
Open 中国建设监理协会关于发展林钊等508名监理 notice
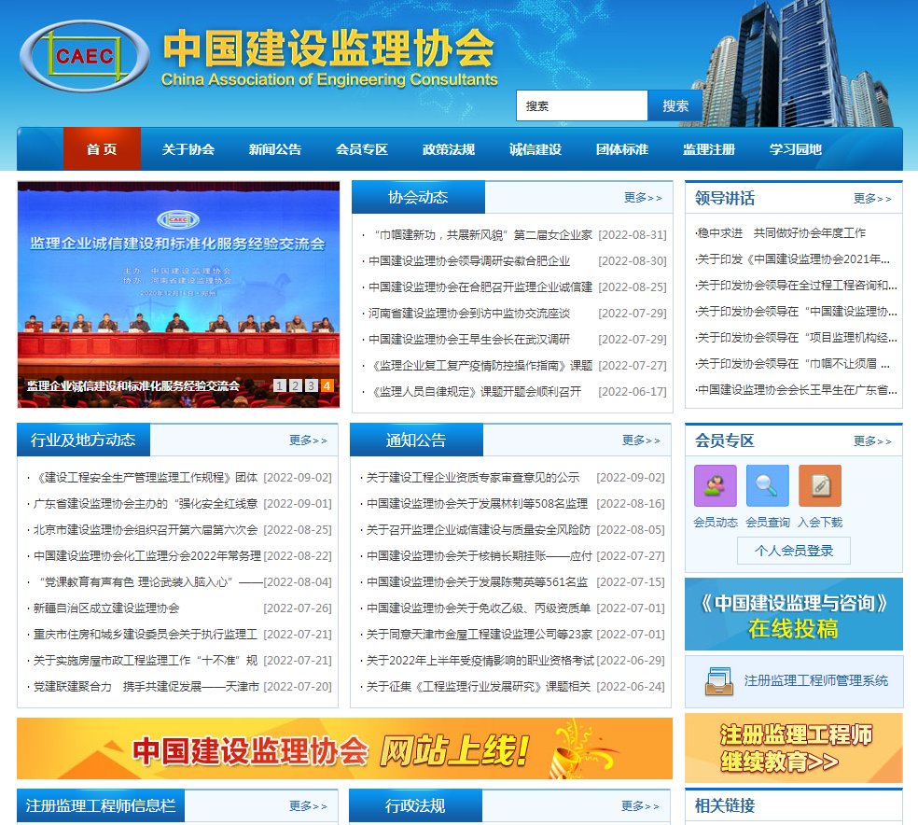(477, 504)
